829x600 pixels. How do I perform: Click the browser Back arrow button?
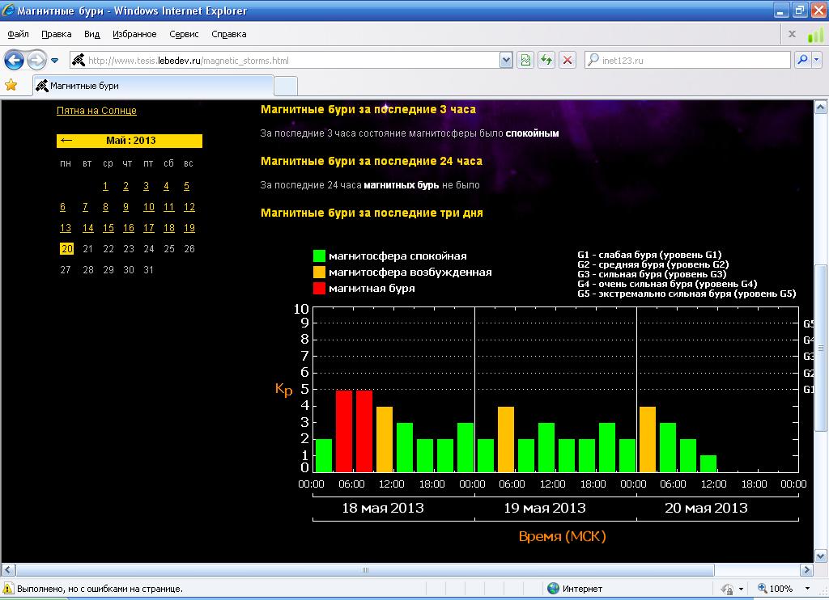pos(15,60)
